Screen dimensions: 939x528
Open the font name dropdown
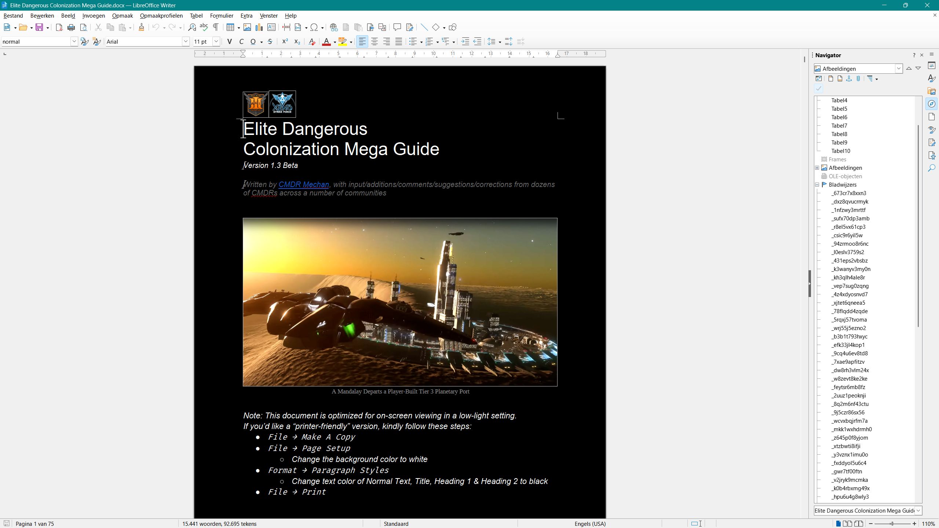point(186,41)
